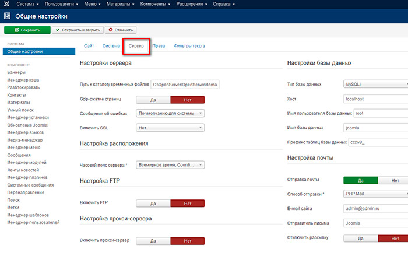The width and height of the screenshot is (408, 256).
Task: Switch Включить FTP to Да
Action: pyautogui.click(x=153, y=203)
